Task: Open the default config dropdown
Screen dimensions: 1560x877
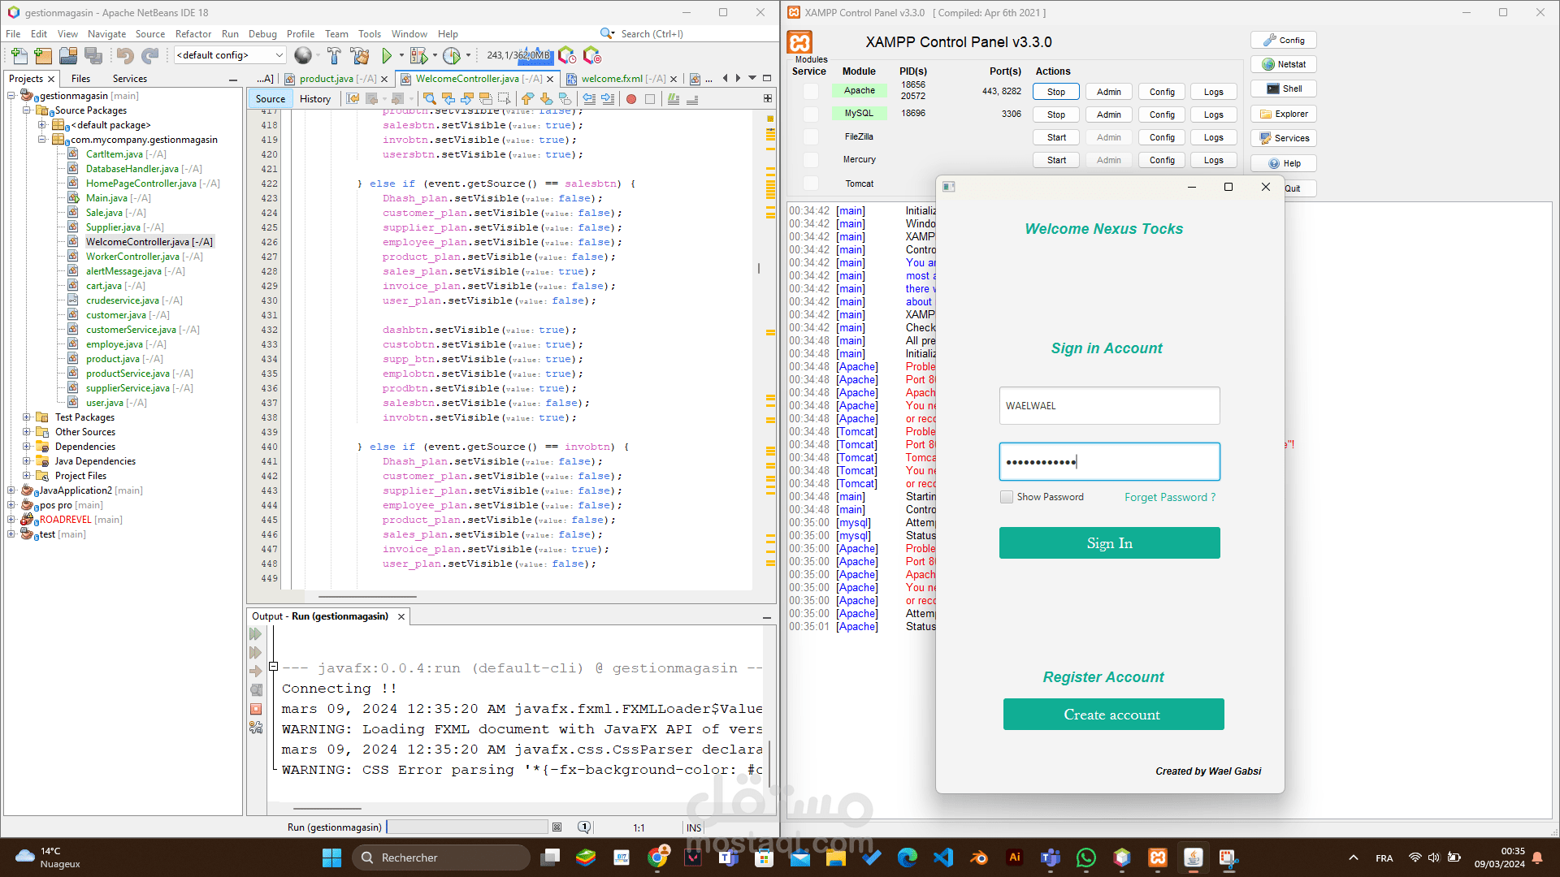Action: point(279,55)
